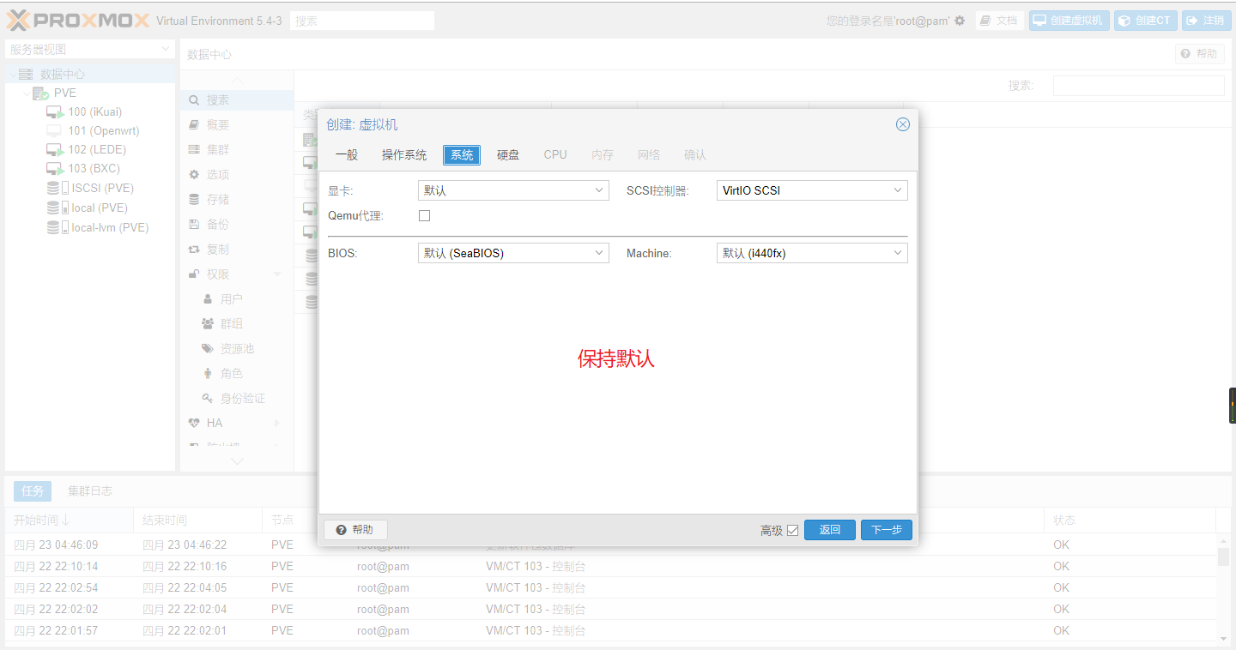The width and height of the screenshot is (1236, 650).
Task: Click the 文档 documentation button
Action: tap(1000, 21)
